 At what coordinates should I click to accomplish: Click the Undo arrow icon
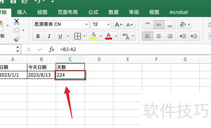(x=37, y=1)
